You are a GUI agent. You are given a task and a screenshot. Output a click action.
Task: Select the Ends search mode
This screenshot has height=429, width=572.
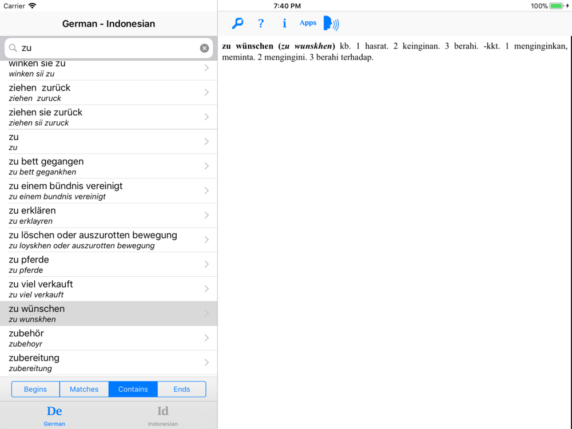click(x=182, y=389)
